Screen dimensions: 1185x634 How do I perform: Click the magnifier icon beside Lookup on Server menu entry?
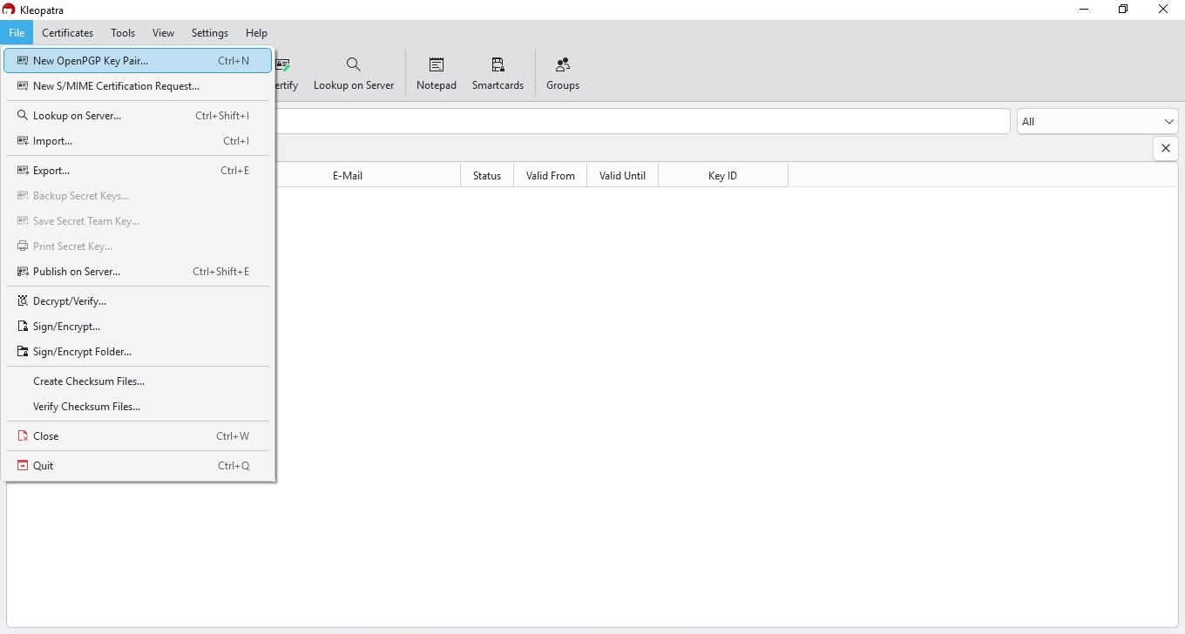click(x=23, y=115)
